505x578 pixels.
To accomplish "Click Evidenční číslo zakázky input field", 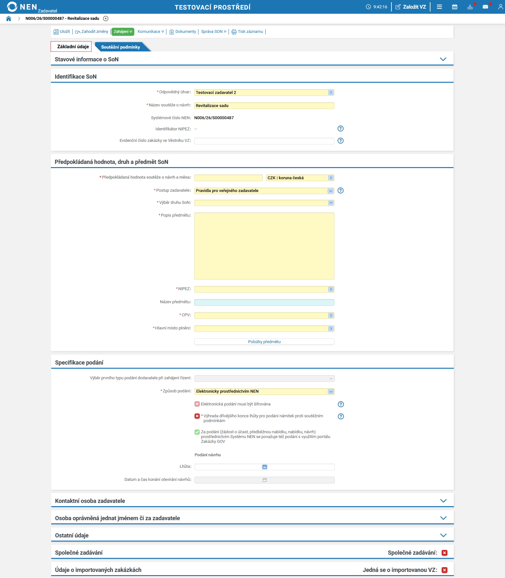I will pos(264,141).
